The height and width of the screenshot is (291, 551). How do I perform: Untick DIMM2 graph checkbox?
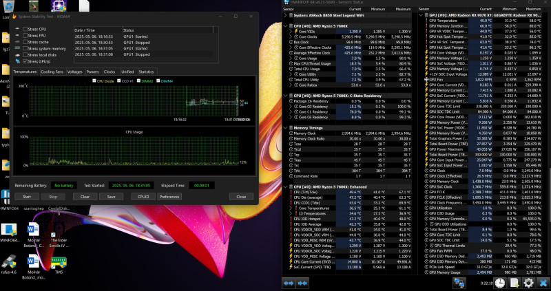point(139,80)
